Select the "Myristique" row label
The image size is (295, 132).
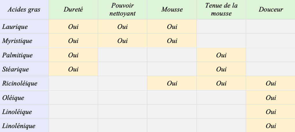[x=17, y=41]
